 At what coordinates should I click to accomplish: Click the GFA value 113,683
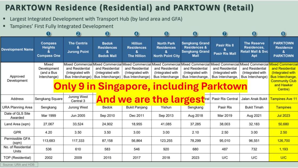point(49,141)
